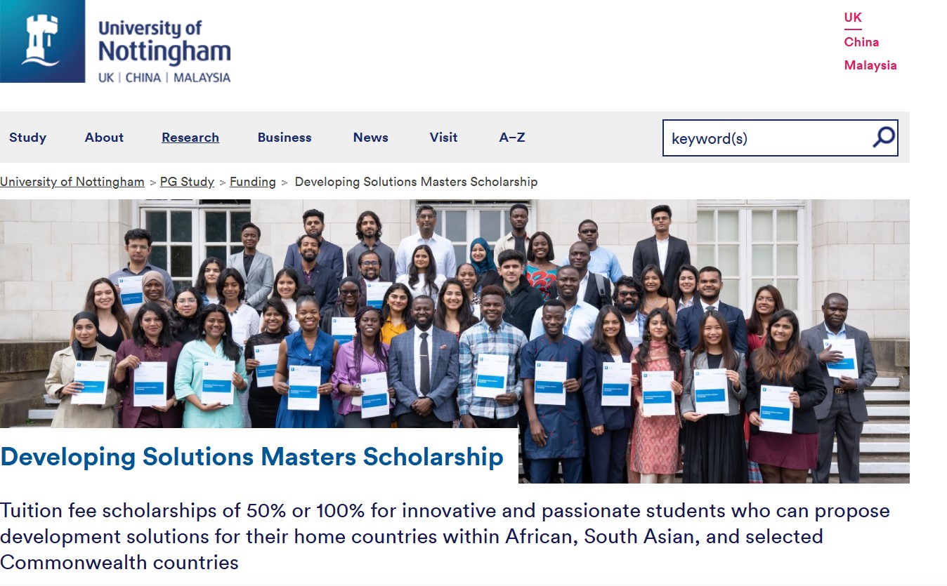Click the Developing Solutions breadcrumb text
The width and height of the screenshot is (947, 586).
click(415, 182)
